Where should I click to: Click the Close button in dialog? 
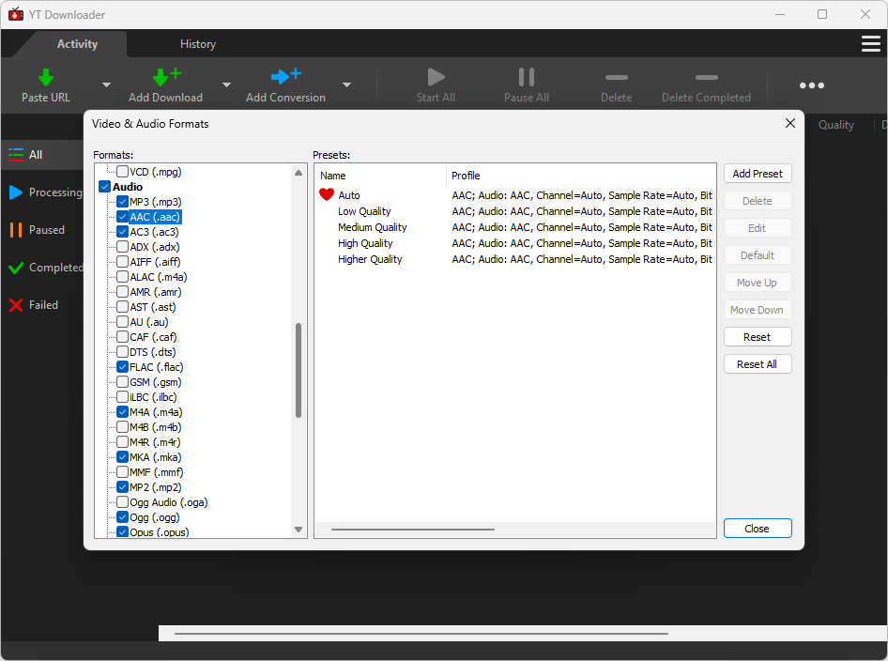(758, 529)
